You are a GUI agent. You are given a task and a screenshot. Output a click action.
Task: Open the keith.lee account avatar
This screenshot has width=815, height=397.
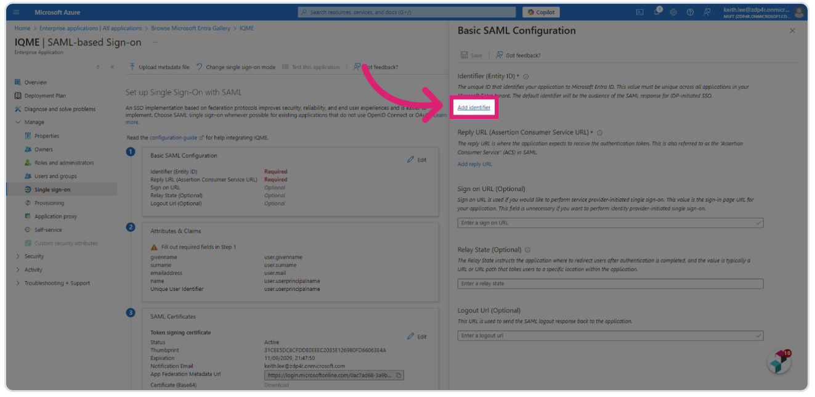pyautogui.click(x=800, y=12)
